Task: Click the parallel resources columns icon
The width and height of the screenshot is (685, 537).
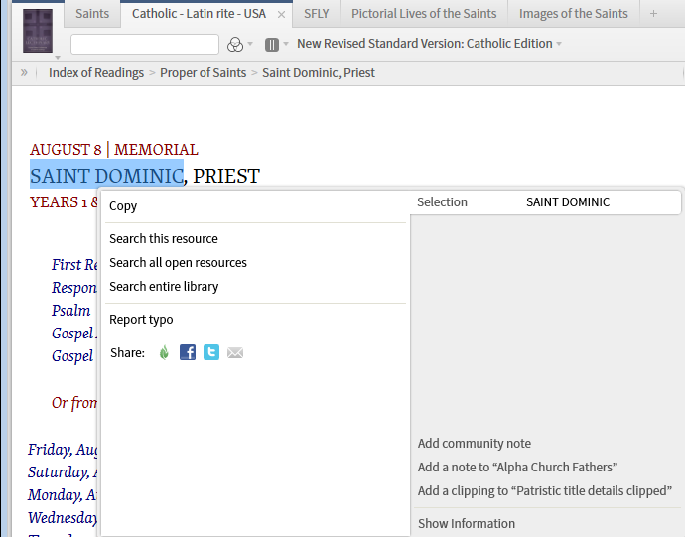Action: [272, 44]
